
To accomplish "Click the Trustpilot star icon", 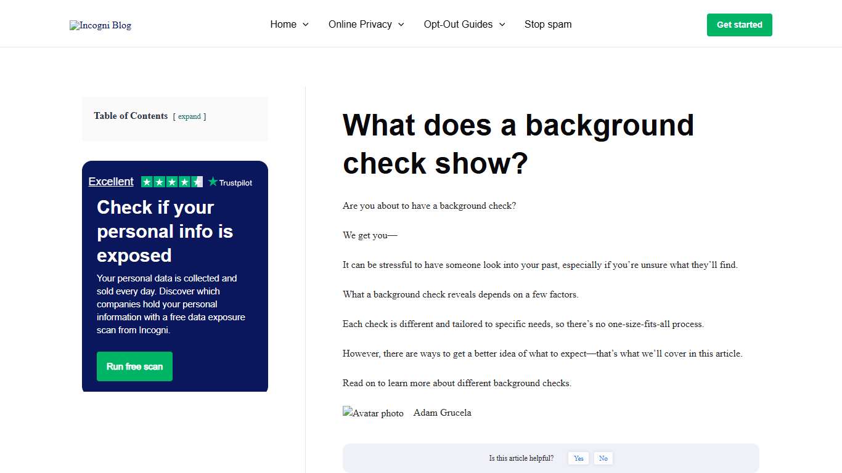I will tap(212, 181).
